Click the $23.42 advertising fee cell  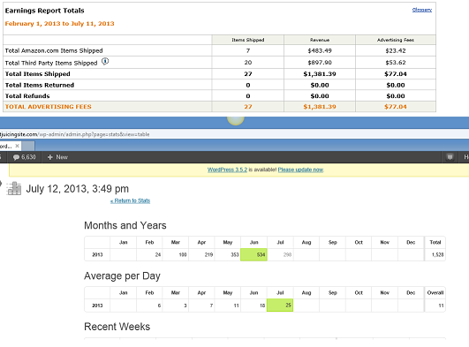[x=396, y=50]
